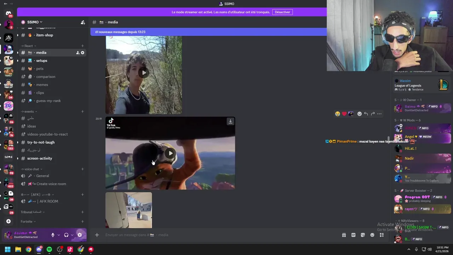Open the D2 server icon
This screenshot has width=453, height=255.
click(8, 106)
